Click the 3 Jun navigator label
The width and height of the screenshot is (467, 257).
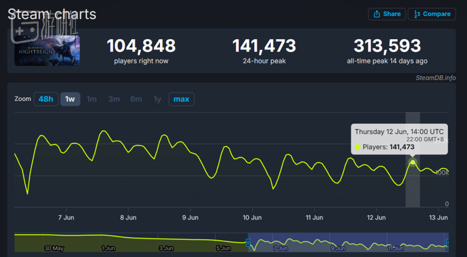pyautogui.click(x=166, y=248)
